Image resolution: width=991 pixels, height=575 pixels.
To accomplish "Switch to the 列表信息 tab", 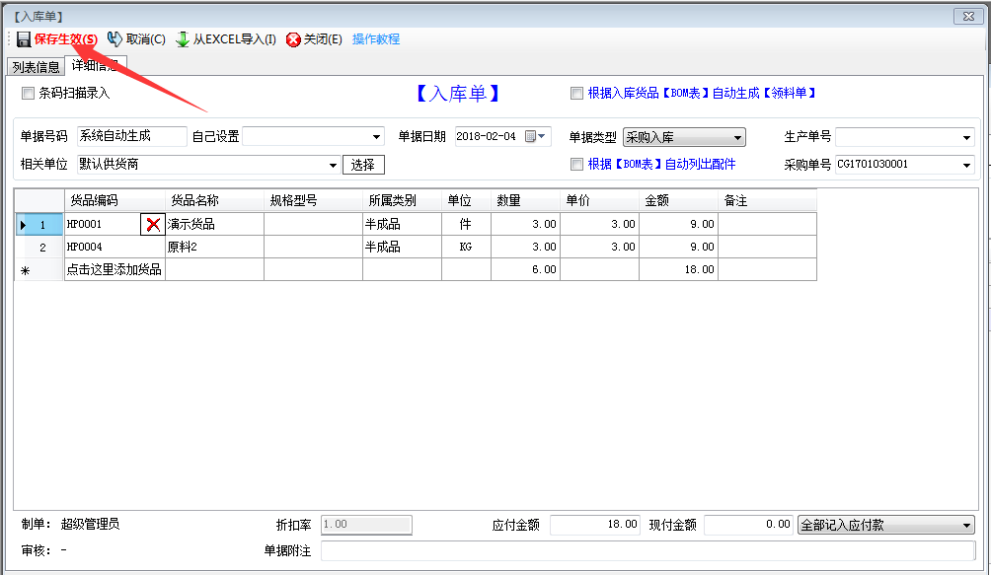I will pyautogui.click(x=36, y=67).
